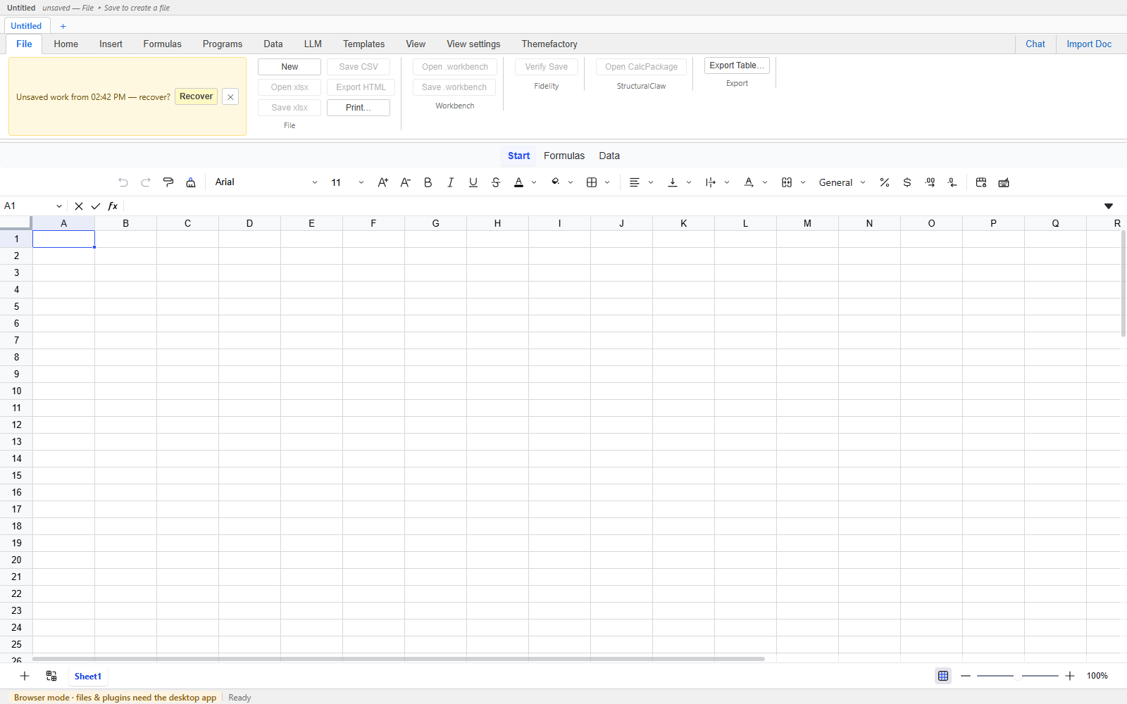1127x704 pixels.
Task: Click the formula bar cancel X icon
Action: [x=79, y=206]
